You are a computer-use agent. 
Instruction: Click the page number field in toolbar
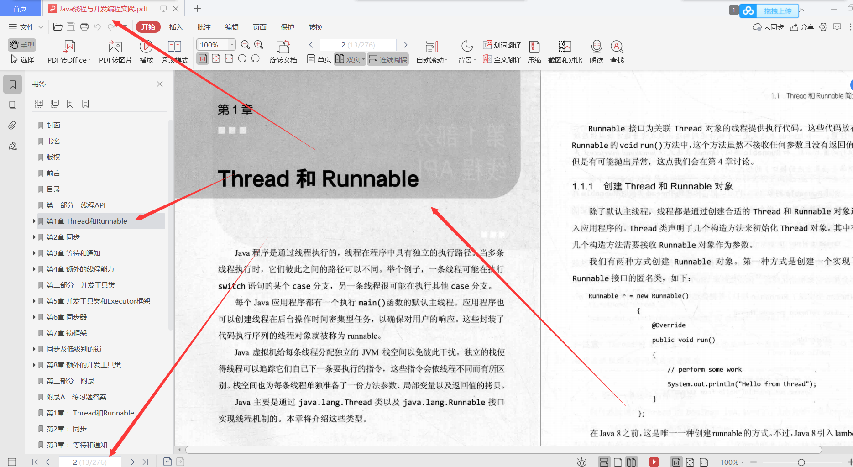[358, 45]
